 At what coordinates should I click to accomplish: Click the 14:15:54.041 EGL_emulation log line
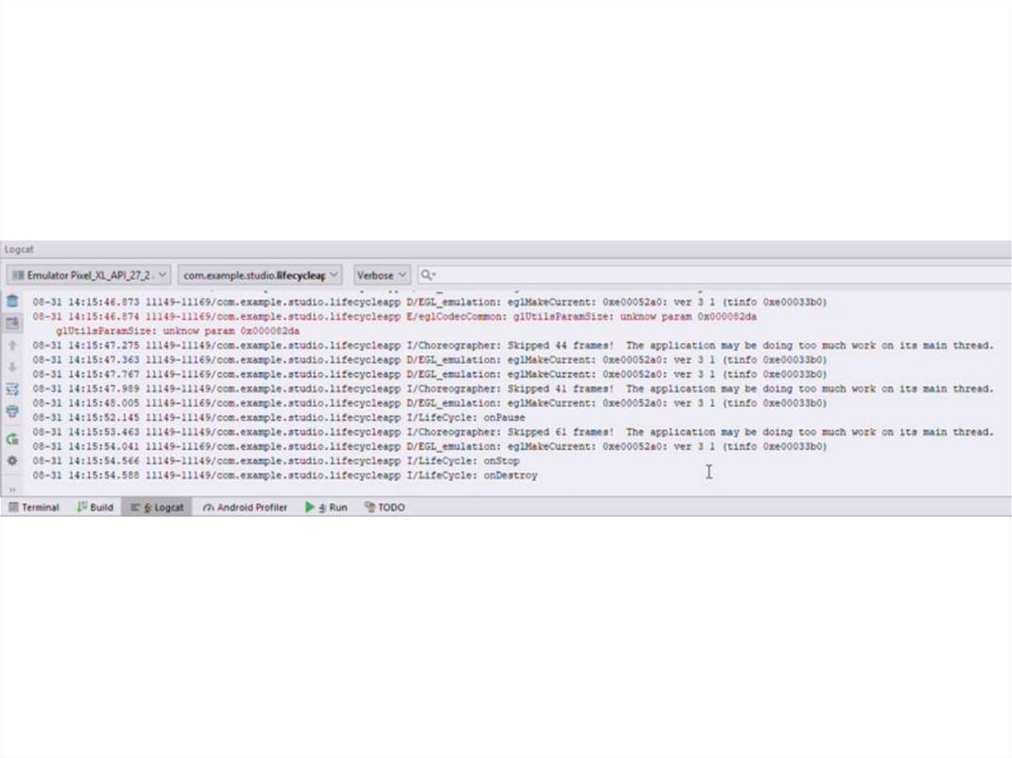(430, 446)
